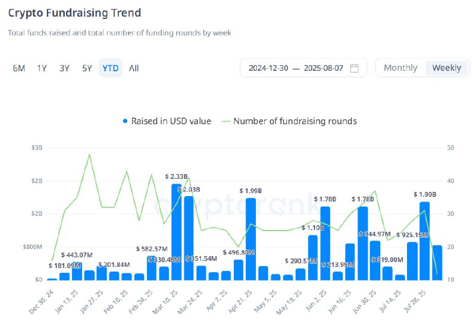Image resolution: width=476 pixels, height=331 pixels.
Task: Open the calendar icon in date range
Action: point(355,68)
